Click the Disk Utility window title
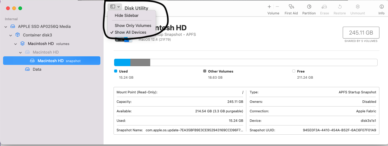This screenshot has height=146, width=388. point(136,8)
